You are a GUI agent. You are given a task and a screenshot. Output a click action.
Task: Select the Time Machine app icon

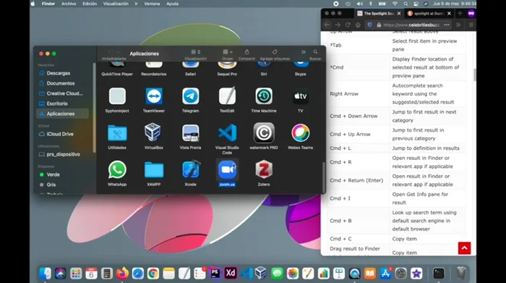(x=264, y=96)
